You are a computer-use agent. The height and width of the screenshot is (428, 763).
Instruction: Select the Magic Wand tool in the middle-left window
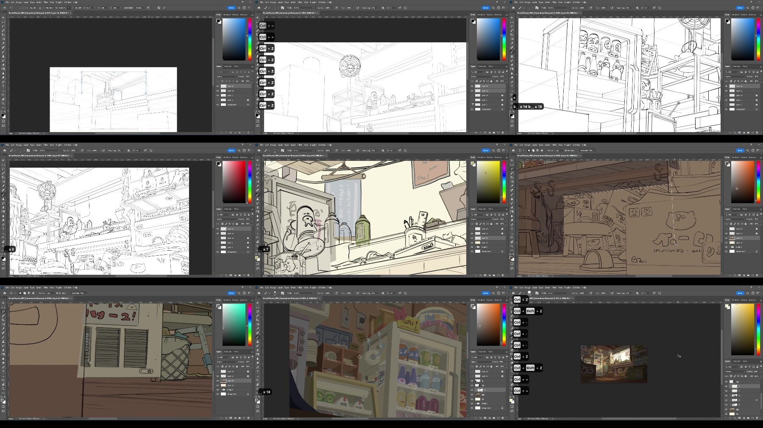[3, 173]
